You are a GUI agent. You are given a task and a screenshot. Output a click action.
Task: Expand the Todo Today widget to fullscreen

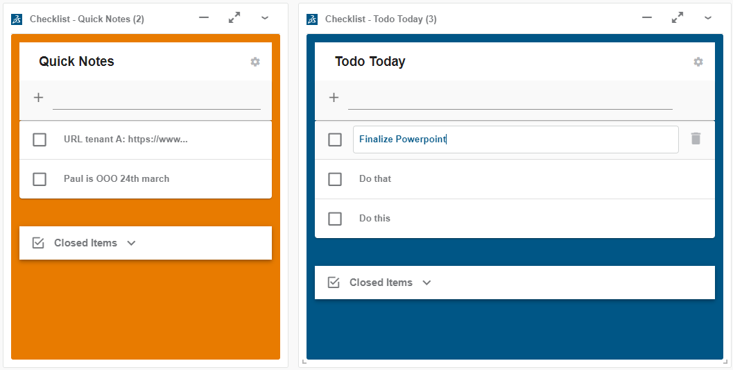pyautogui.click(x=678, y=18)
